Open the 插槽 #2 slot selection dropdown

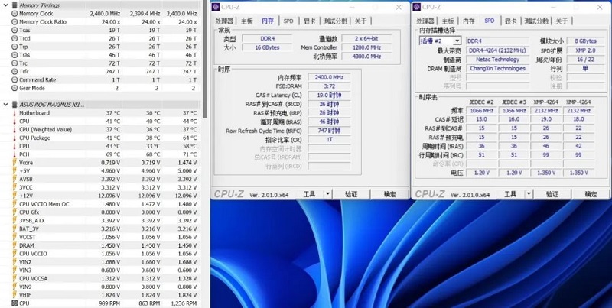(x=457, y=41)
